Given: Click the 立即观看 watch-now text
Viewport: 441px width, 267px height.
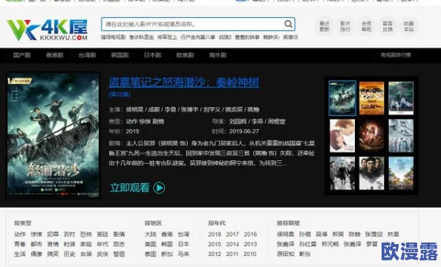Looking at the screenshot, I should click(x=129, y=188).
